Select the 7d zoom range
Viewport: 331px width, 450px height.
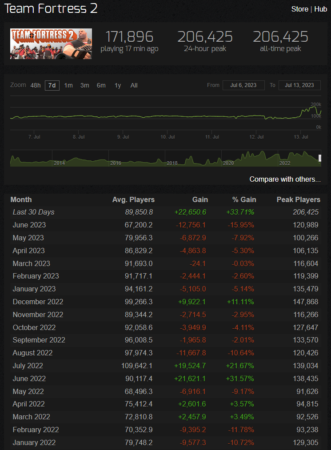pyautogui.click(x=52, y=86)
